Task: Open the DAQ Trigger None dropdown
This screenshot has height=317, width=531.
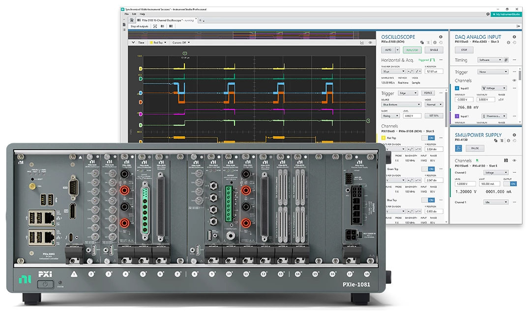Action: click(493, 72)
